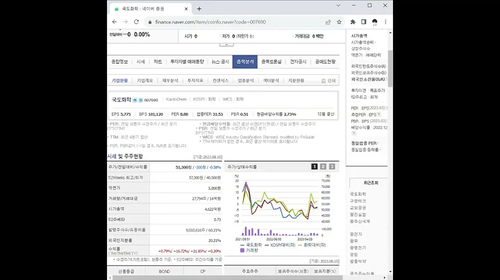This screenshot has height=280, width=500.
Task: Toggle the browser side panel icon
Action: click(x=363, y=22)
